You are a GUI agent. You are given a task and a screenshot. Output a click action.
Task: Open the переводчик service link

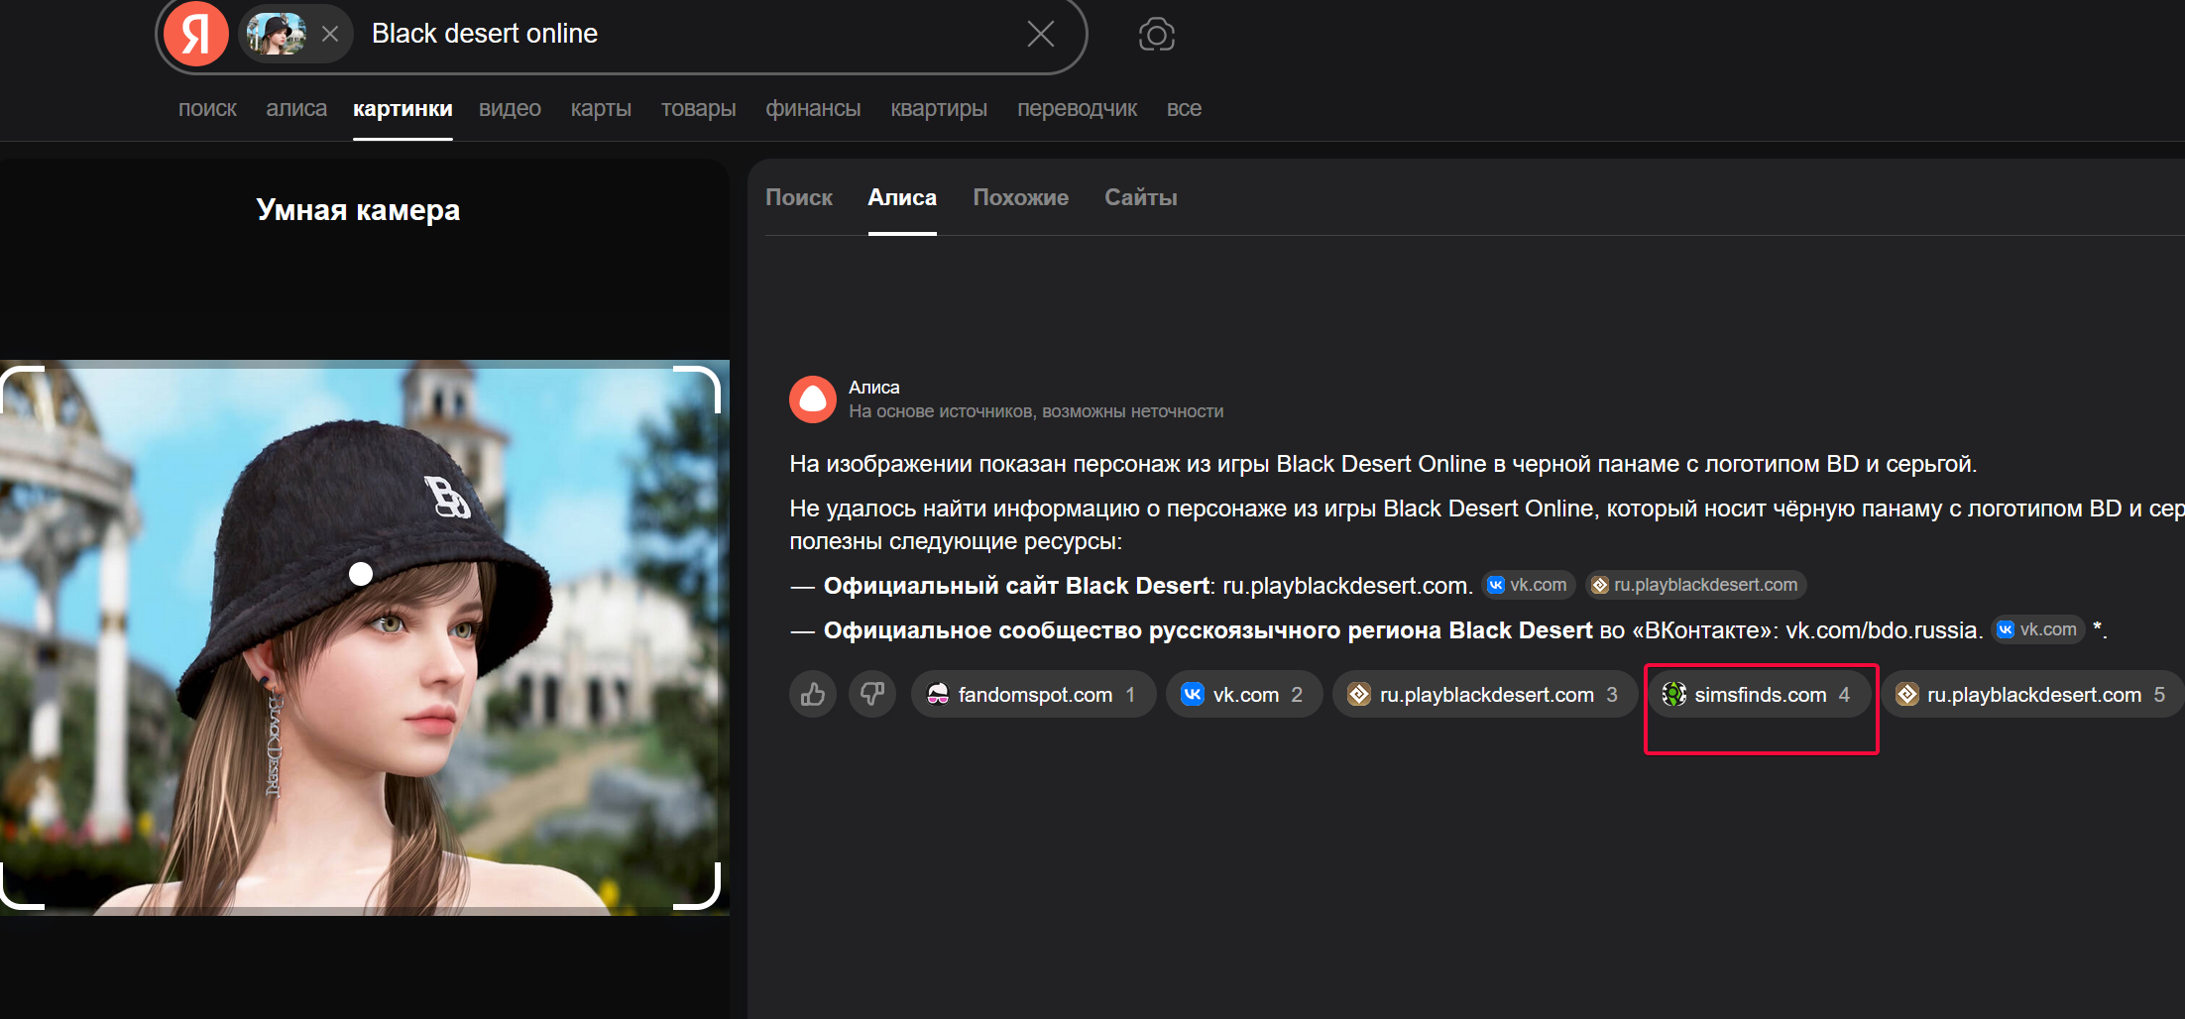pos(1077,109)
